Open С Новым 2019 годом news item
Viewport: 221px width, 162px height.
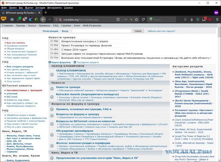(74, 50)
